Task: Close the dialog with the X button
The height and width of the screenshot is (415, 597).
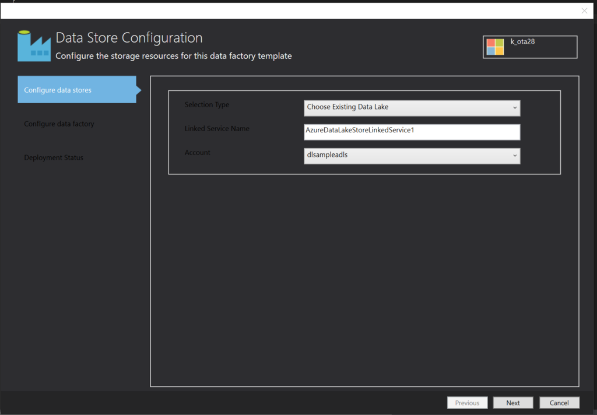Action: [x=584, y=10]
